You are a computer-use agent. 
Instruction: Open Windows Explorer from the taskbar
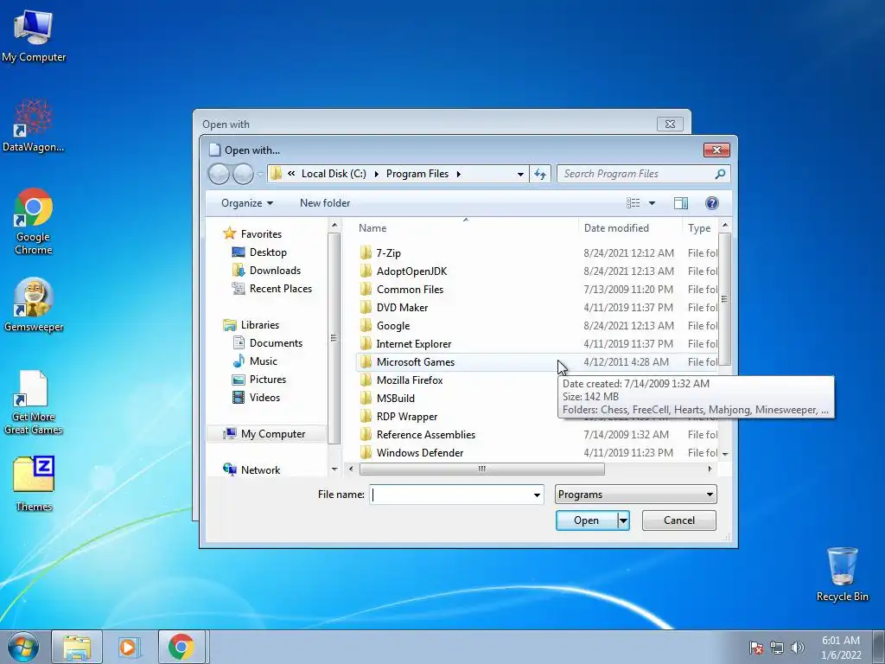77,647
